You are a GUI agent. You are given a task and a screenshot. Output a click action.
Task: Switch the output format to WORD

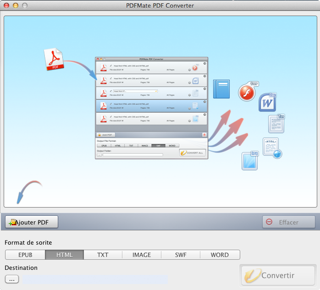tap(220, 255)
